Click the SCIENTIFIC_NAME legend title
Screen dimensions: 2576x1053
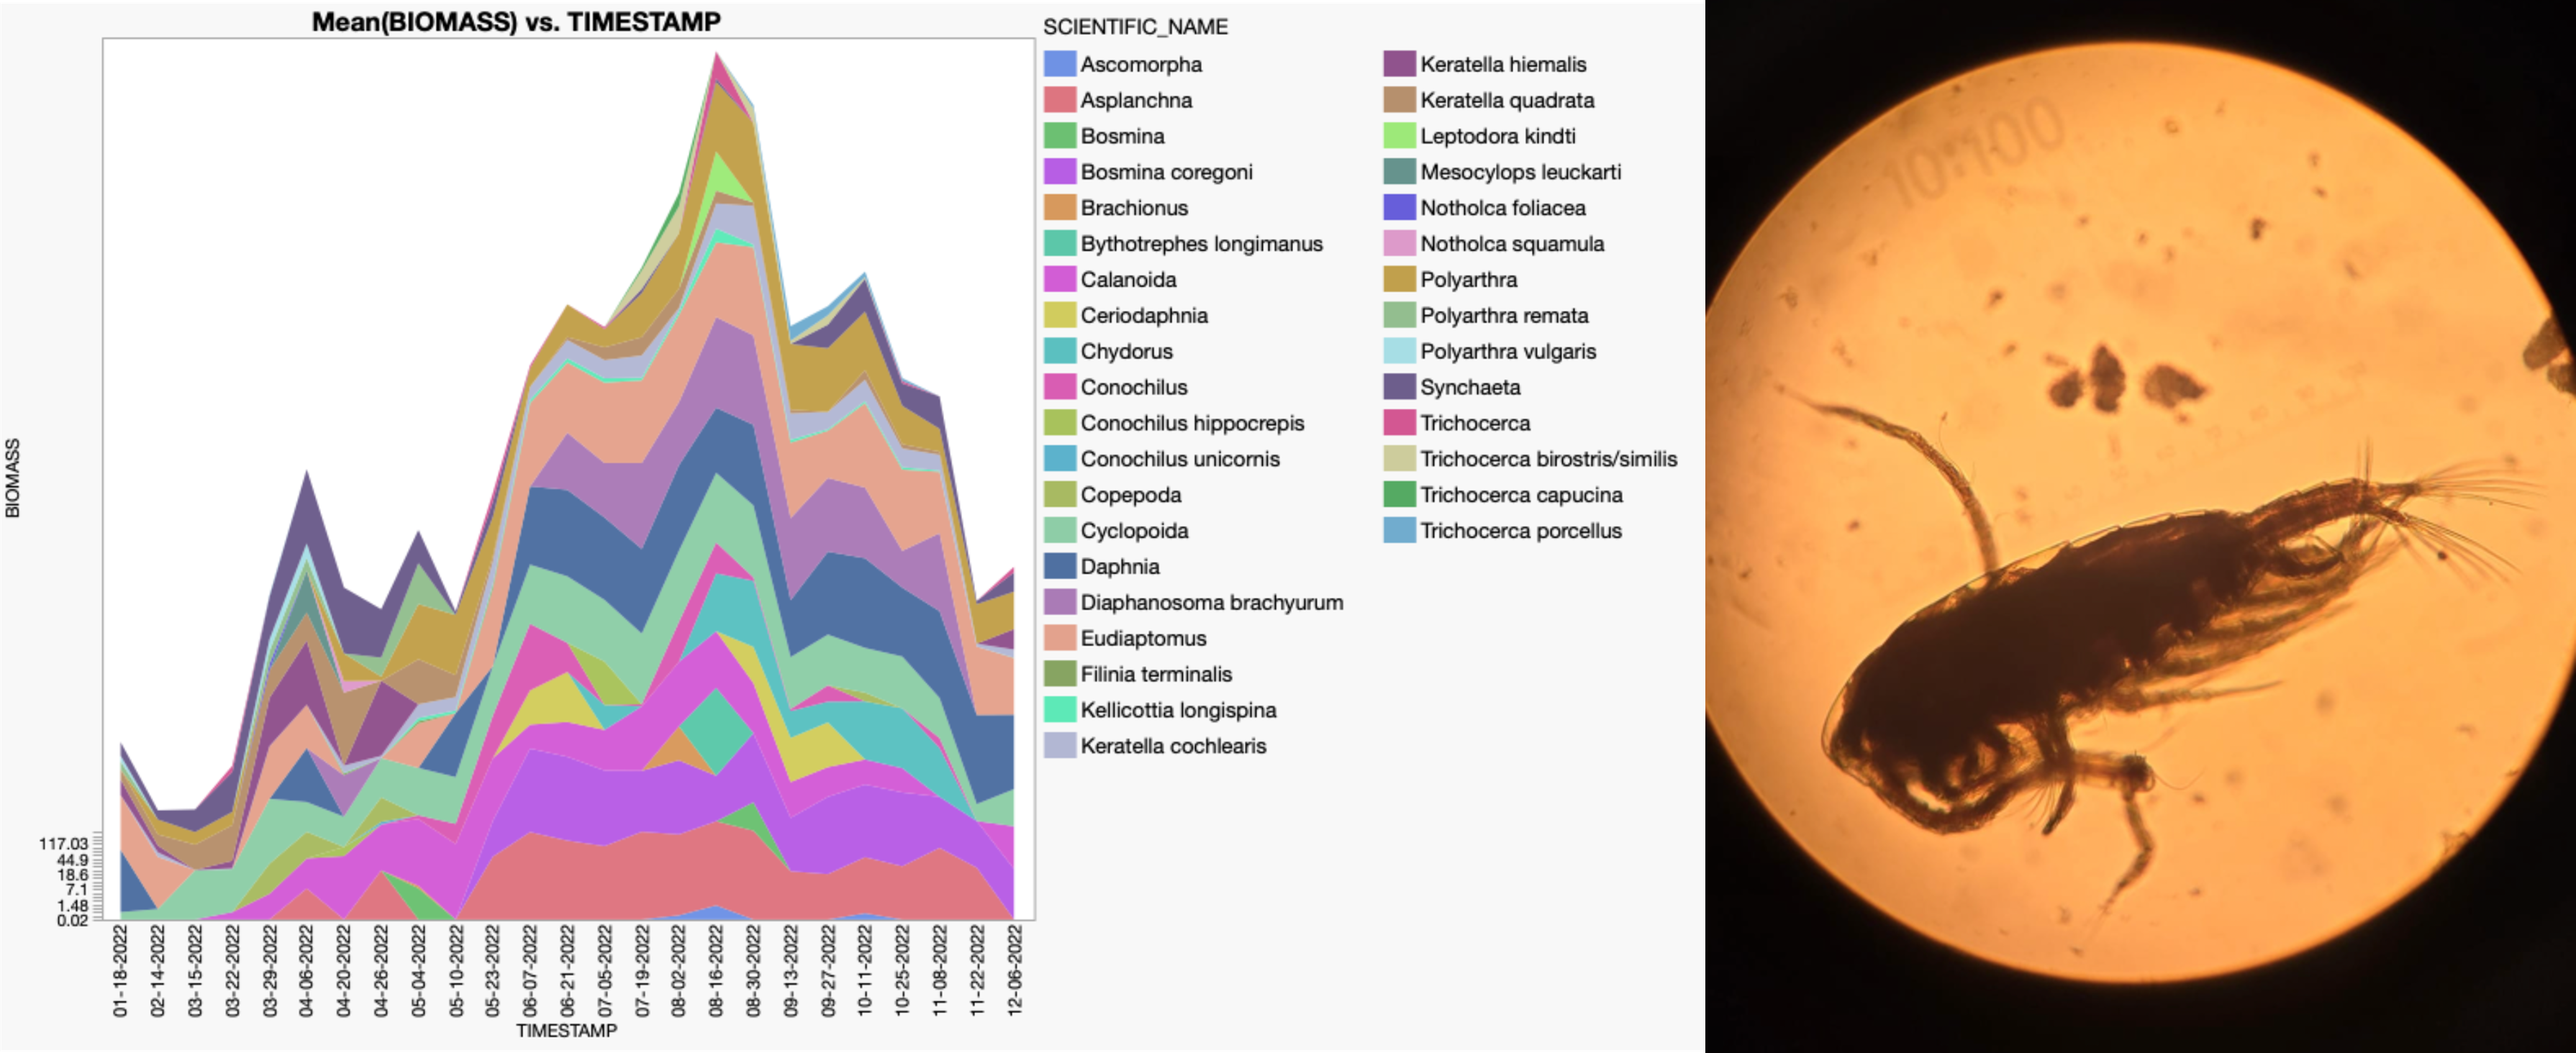click(1135, 27)
